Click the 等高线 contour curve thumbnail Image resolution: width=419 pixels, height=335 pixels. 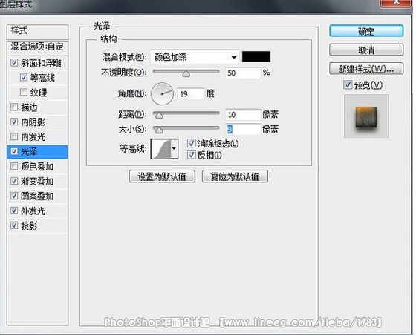click(161, 149)
